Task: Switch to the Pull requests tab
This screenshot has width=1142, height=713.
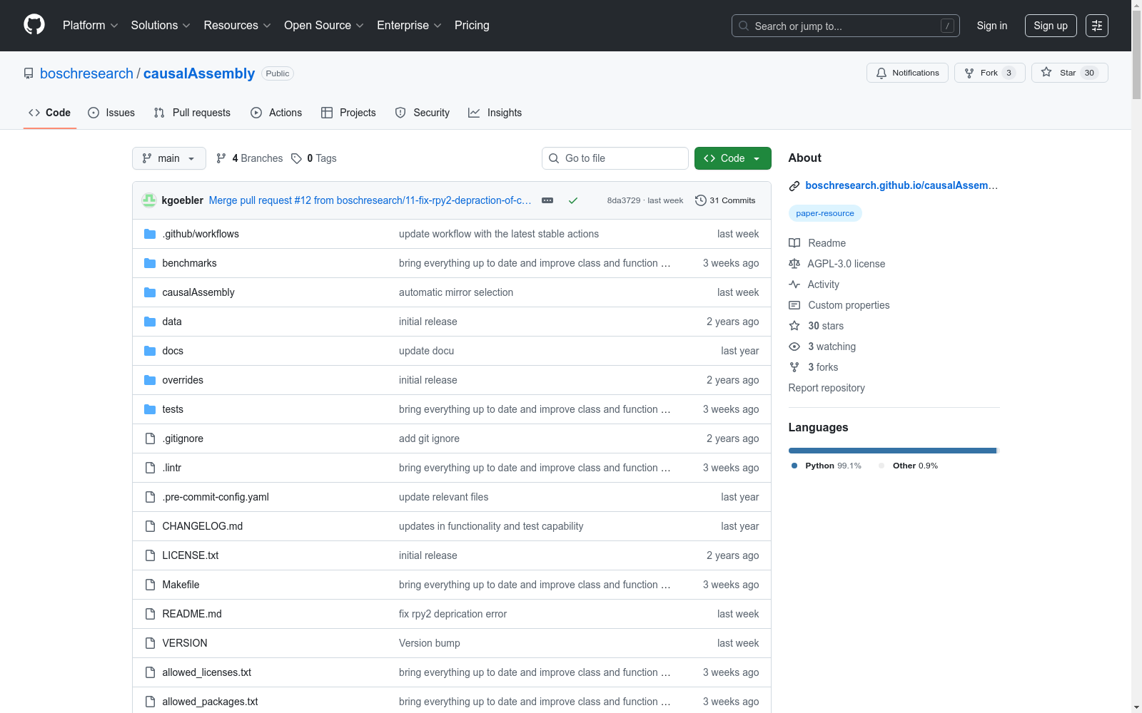Action: 192,113
